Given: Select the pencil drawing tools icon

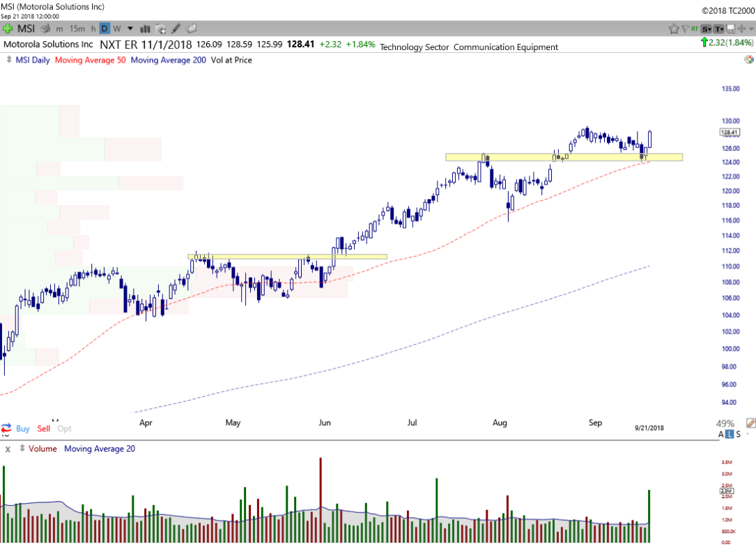Looking at the screenshot, I should (x=176, y=29).
